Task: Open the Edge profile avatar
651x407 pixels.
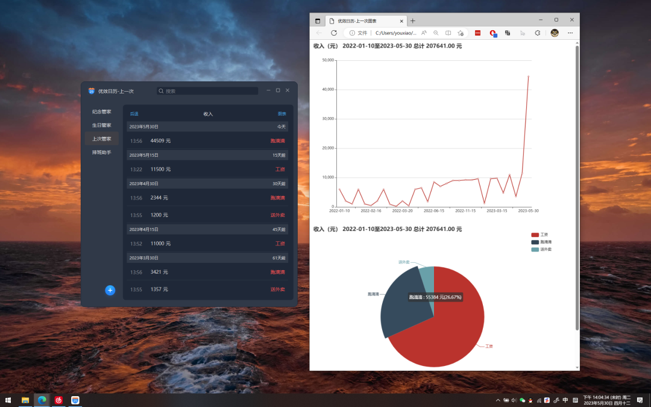Action: pyautogui.click(x=555, y=33)
